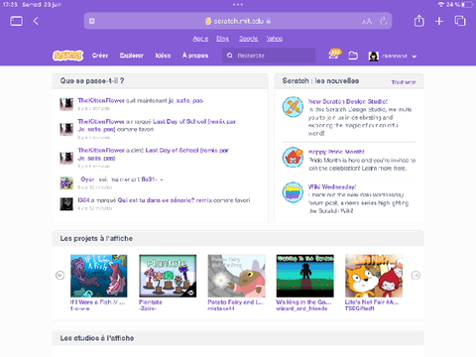
Task: Open the Explorer menu item
Action: (x=132, y=56)
